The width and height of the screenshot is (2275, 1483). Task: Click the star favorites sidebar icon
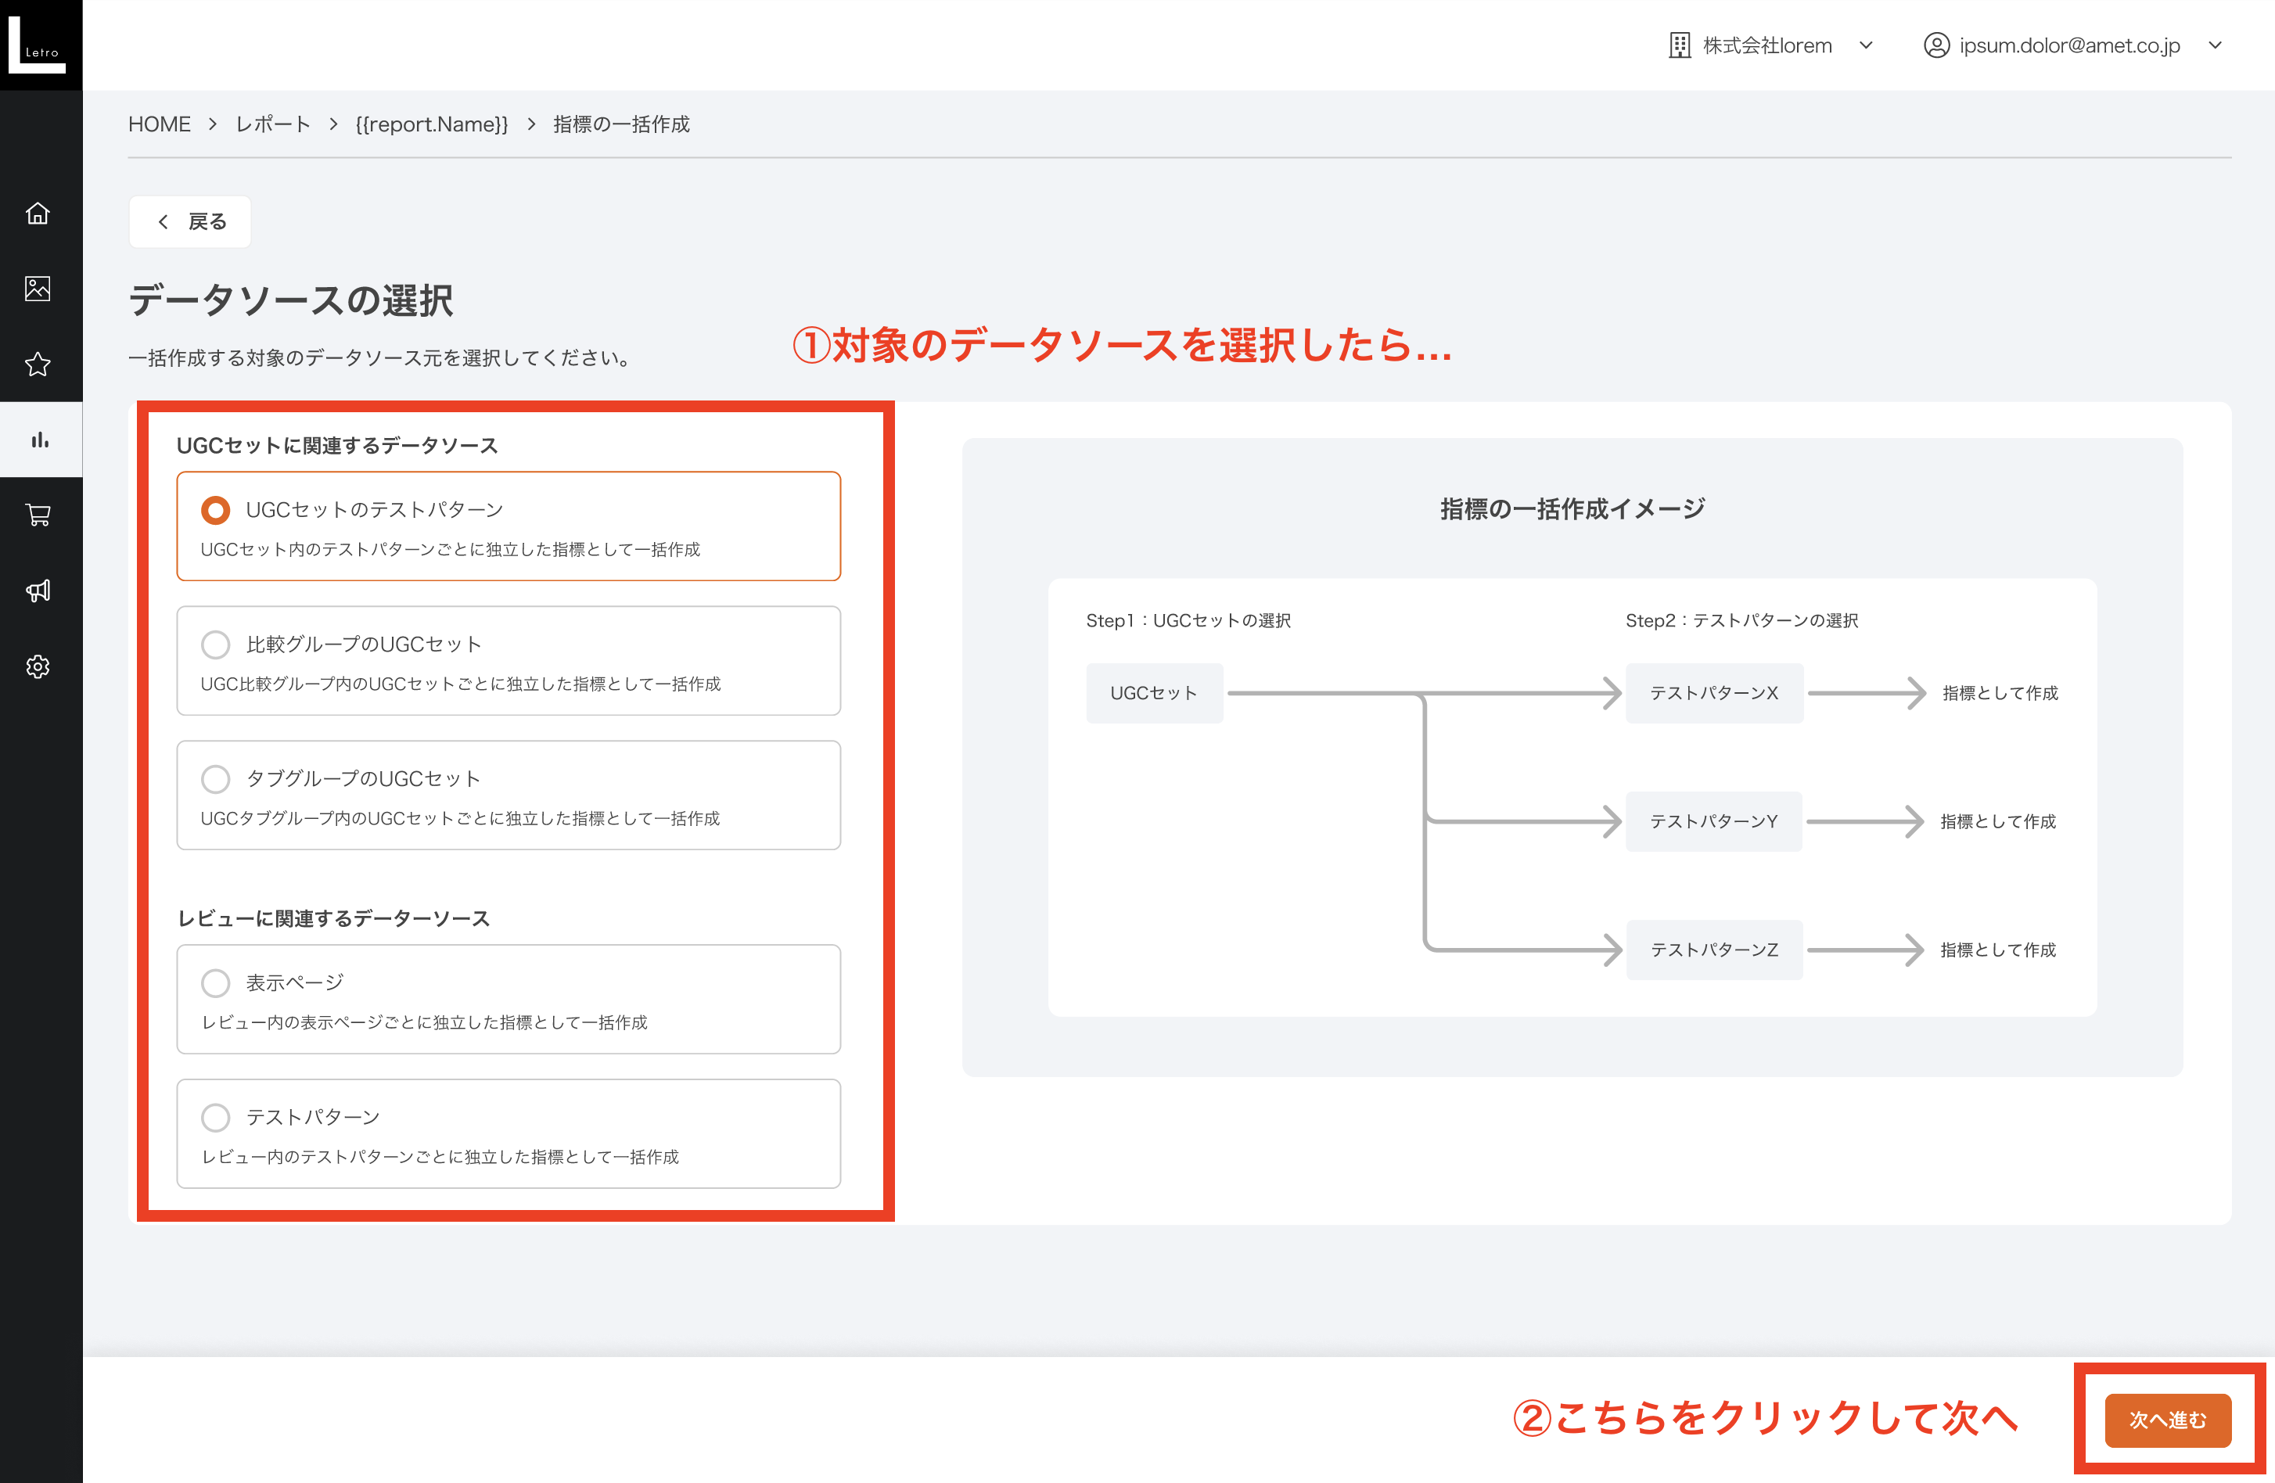point(38,364)
